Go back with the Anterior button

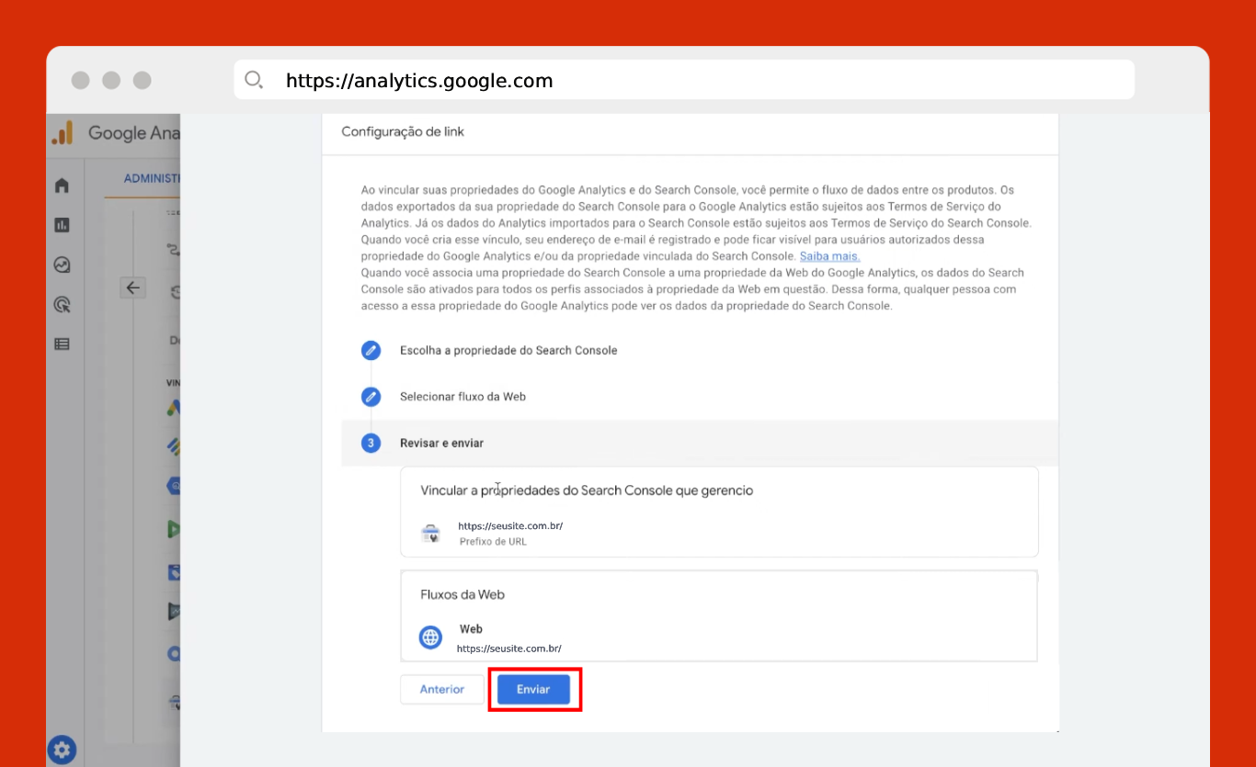(x=442, y=690)
